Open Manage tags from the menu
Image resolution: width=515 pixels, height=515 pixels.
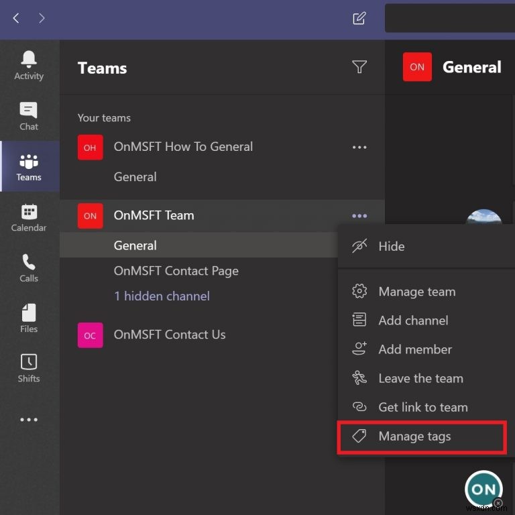point(422,436)
